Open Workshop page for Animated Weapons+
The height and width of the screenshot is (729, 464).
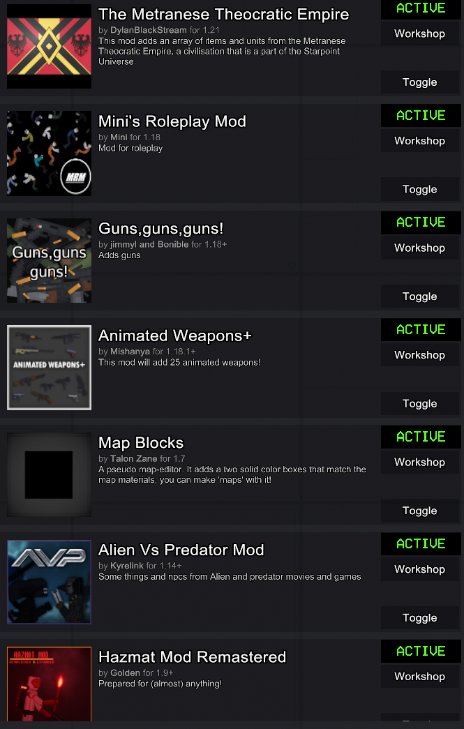[420, 355]
